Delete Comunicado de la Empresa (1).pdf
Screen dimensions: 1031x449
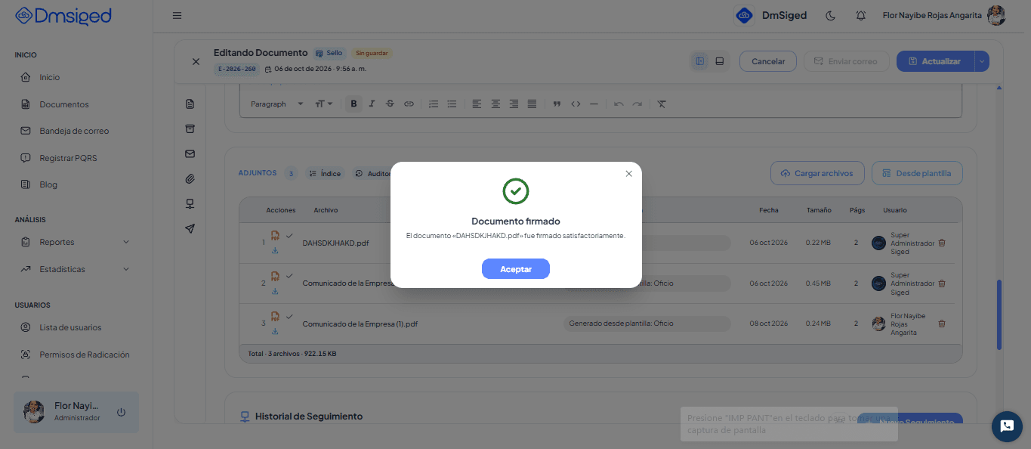[942, 324]
